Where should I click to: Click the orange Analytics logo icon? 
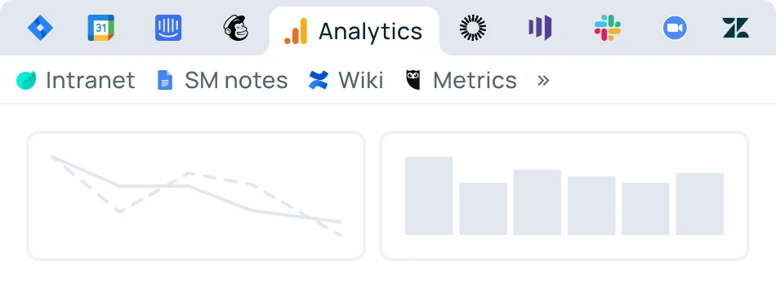(x=296, y=31)
